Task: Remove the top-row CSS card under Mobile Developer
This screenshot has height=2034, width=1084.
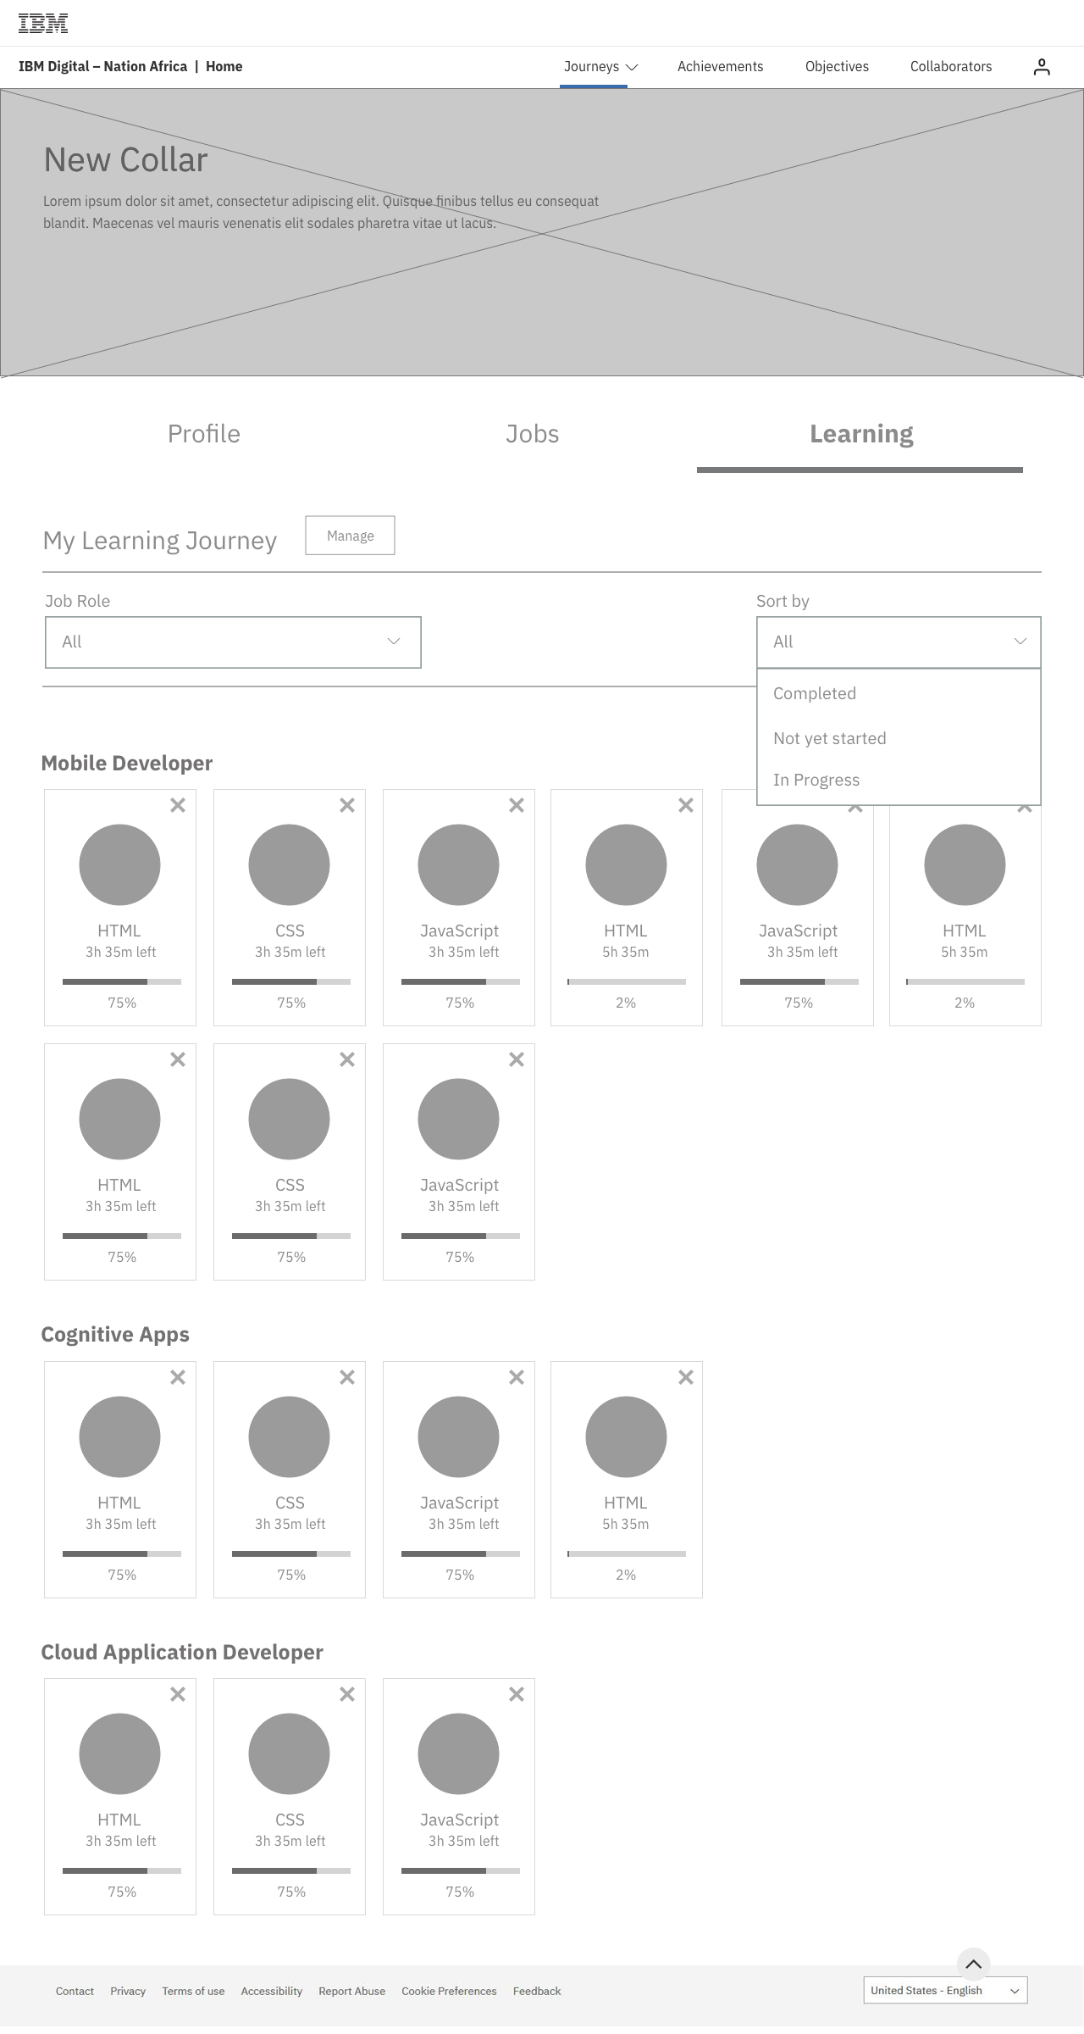Action: click(347, 805)
